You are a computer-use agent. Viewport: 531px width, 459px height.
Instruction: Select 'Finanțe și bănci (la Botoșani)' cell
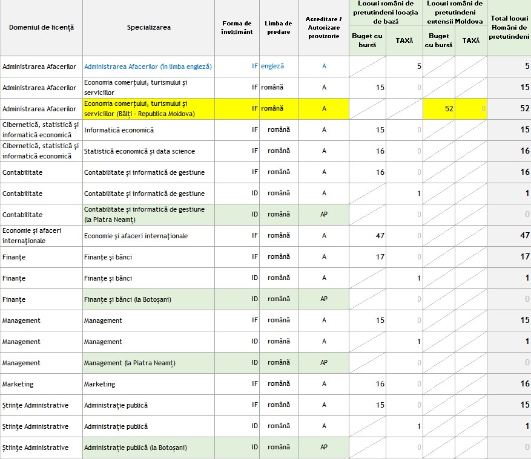pyautogui.click(x=149, y=299)
